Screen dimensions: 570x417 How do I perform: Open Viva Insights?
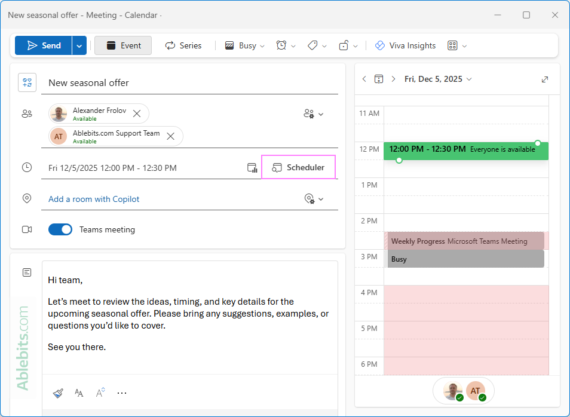tap(405, 45)
